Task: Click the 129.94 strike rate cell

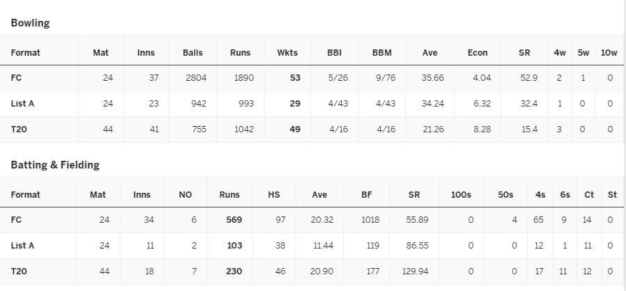Action: [x=415, y=271]
